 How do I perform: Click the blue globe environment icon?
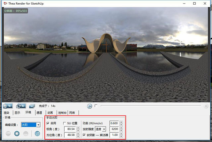(x=37, y=134)
